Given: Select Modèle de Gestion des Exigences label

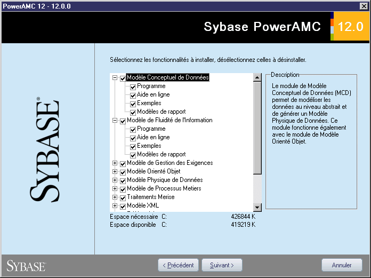Looking at the screenshot, I should click(170, 163).
